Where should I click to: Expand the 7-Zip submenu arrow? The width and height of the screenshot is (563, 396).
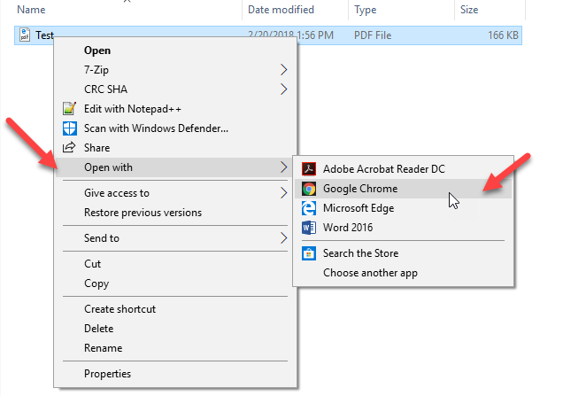tap(283, 70)
